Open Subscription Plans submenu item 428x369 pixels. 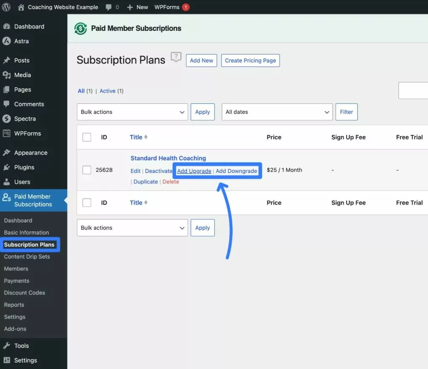[x=29, y=244]
